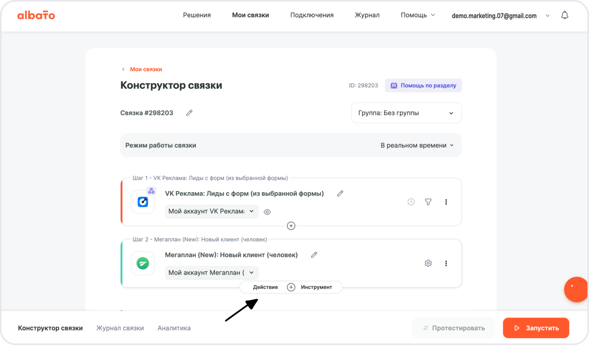Open the gear settings for Мегаплан step
589x345 pixels.
428,263
